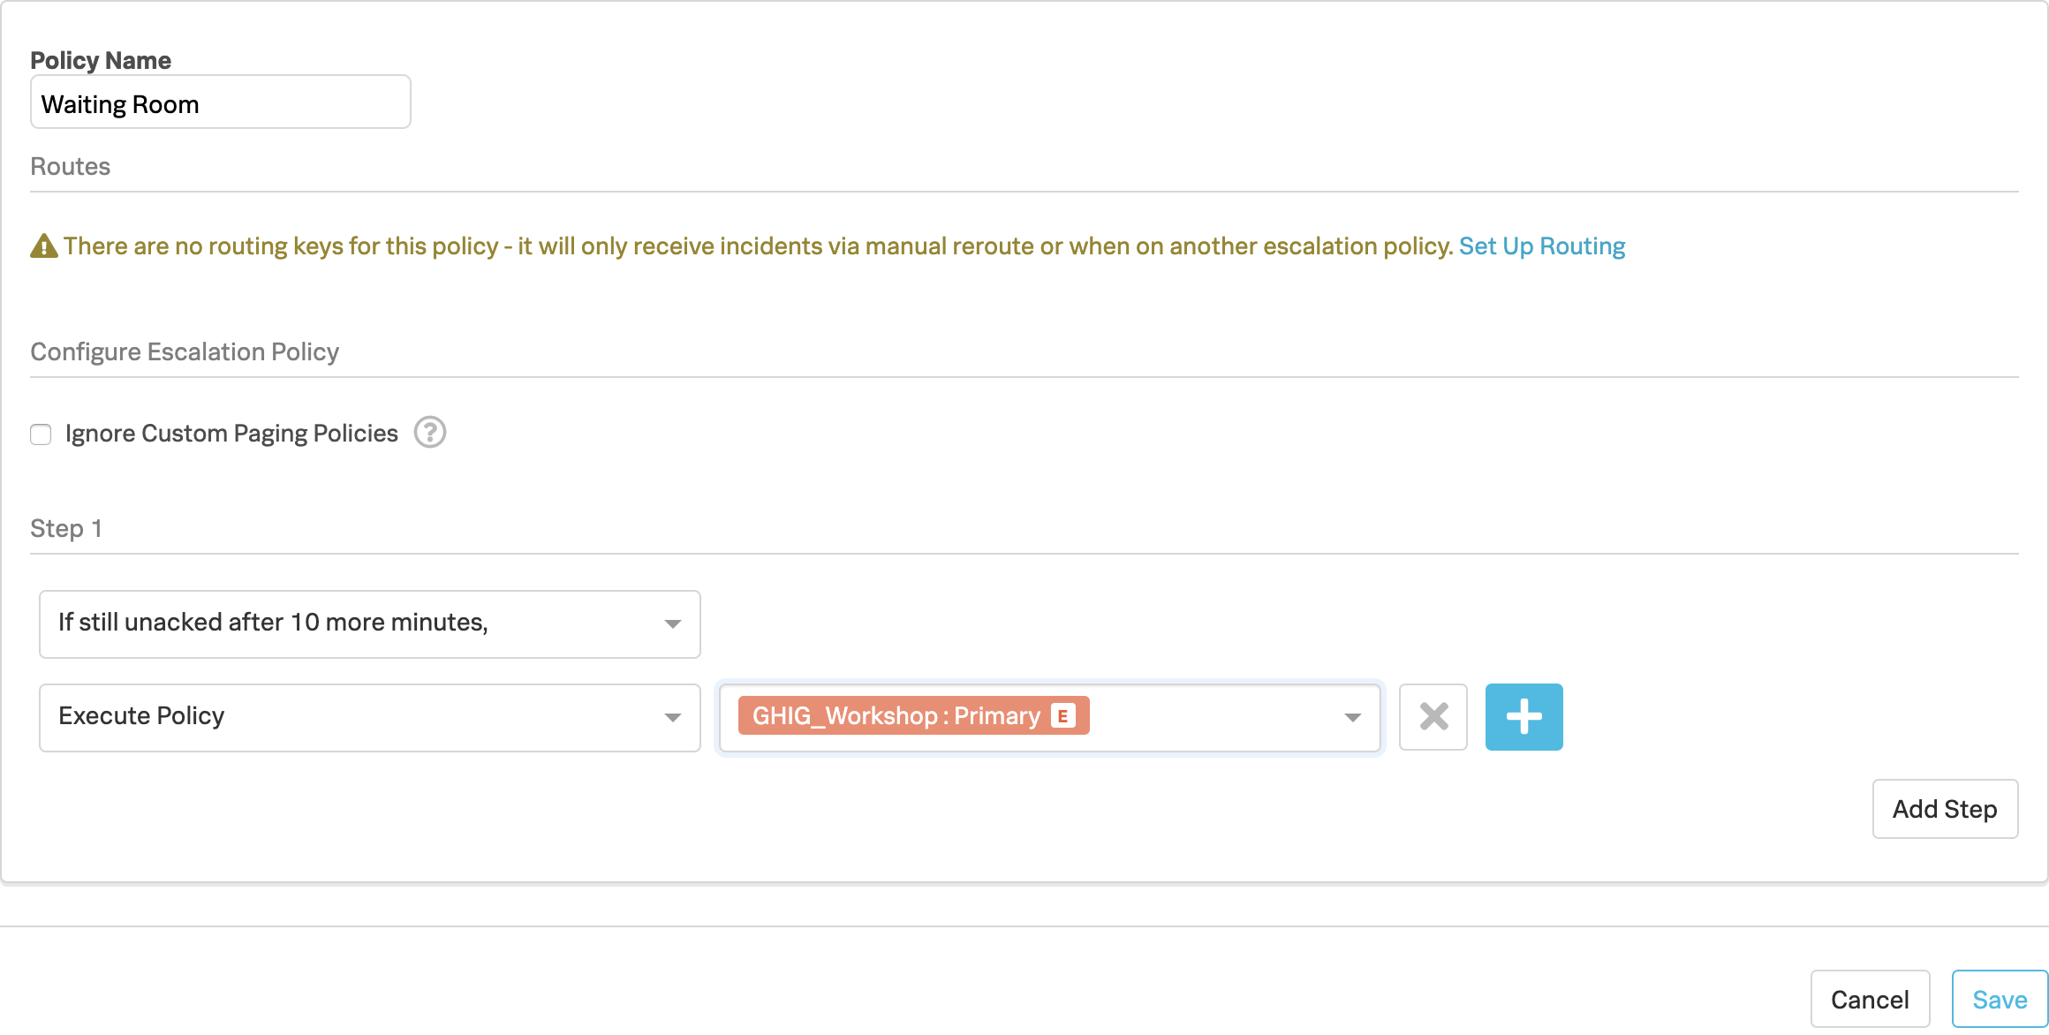Click the blue plus add button
2049x1035 pixels.
pyautogui.click(x=1524, y=716)
